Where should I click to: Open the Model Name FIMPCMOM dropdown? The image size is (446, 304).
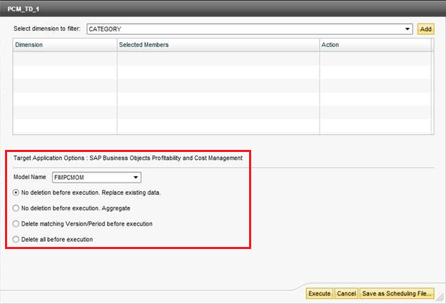tap(97, 178)
